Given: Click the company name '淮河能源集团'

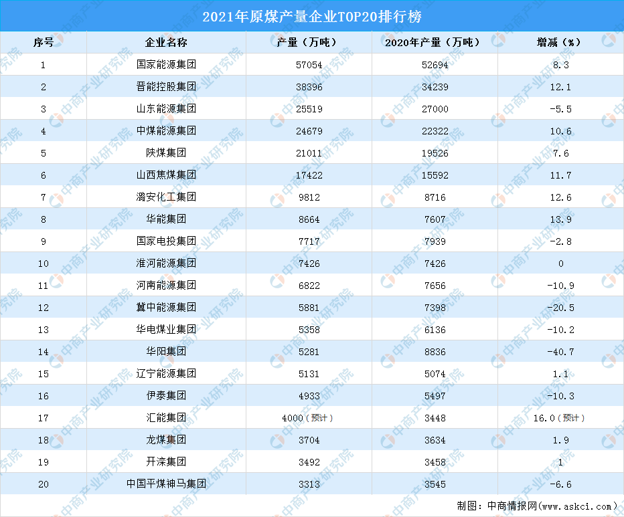Looking at the screenshot, I should click(166, 264).
